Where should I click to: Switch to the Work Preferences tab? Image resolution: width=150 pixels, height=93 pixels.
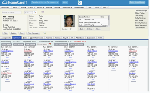point(36,38)
